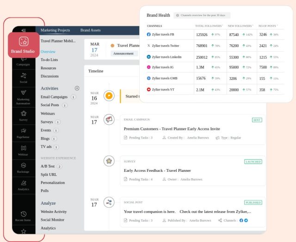The height and width of the screenshot is (242, 296).
Task: Switch to the Brand Assets tab
Action: pyautogui.click(x=90, y=30)
